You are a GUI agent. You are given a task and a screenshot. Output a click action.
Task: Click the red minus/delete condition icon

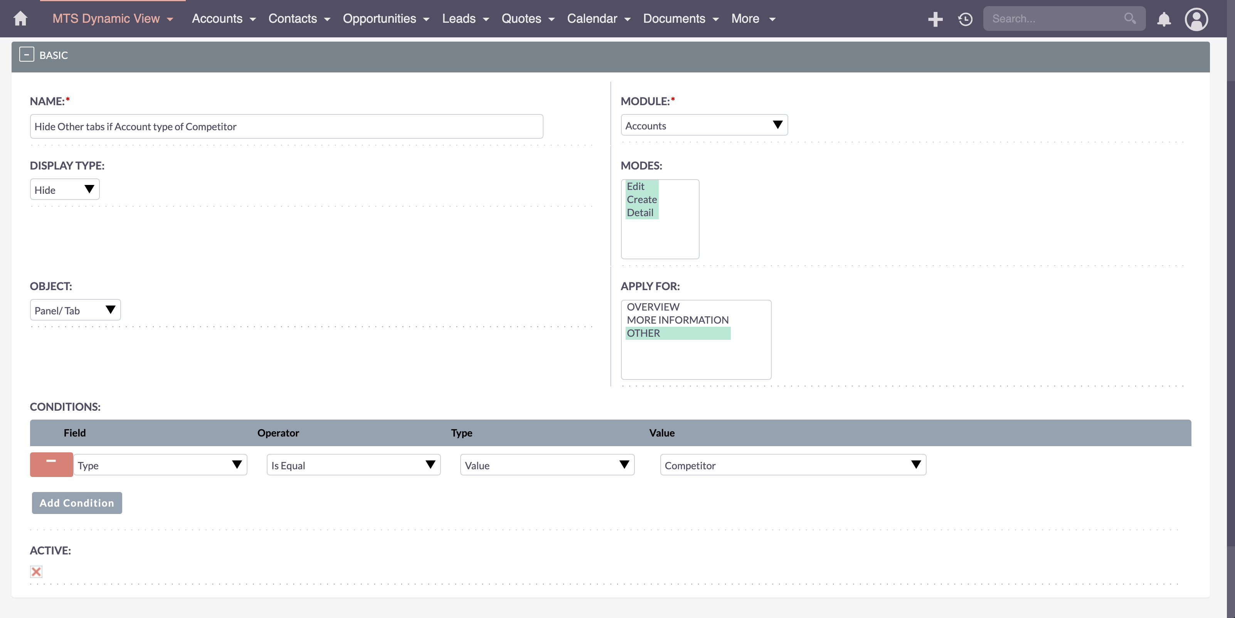[x=51, y=464]
